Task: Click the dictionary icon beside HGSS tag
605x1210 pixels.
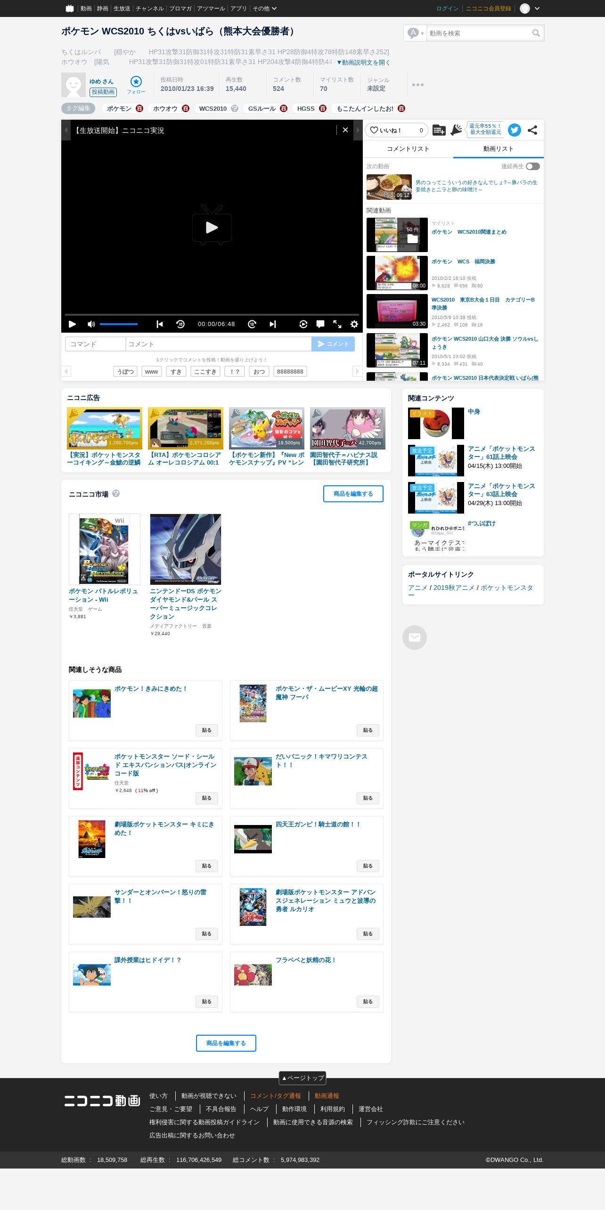Action: (323, 108)
